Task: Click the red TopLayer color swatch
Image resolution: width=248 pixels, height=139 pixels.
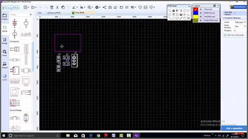Action: tap(196, 9)
